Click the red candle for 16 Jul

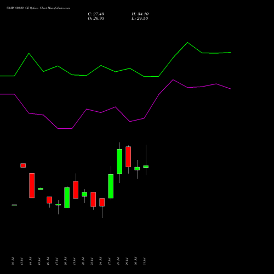pyautogui.click(x=49, y=200)
